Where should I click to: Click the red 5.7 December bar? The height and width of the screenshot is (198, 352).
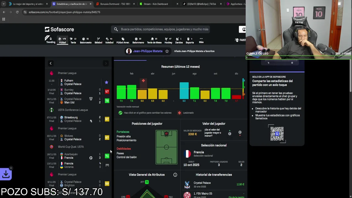[237, 97]
